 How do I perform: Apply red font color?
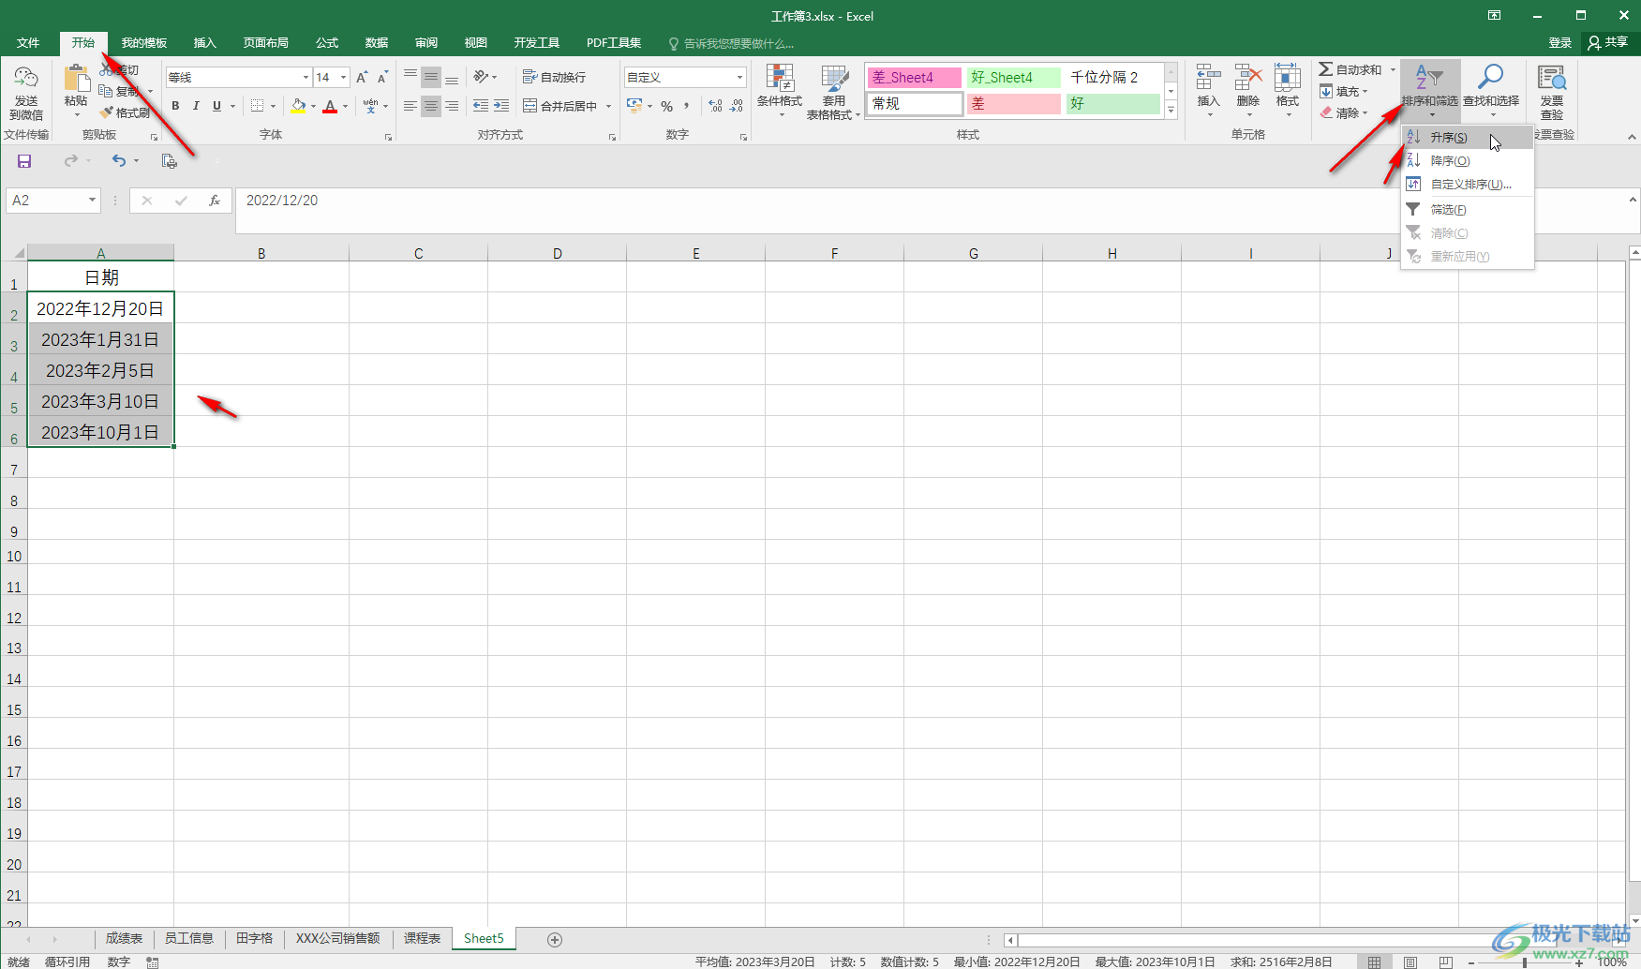330,106
